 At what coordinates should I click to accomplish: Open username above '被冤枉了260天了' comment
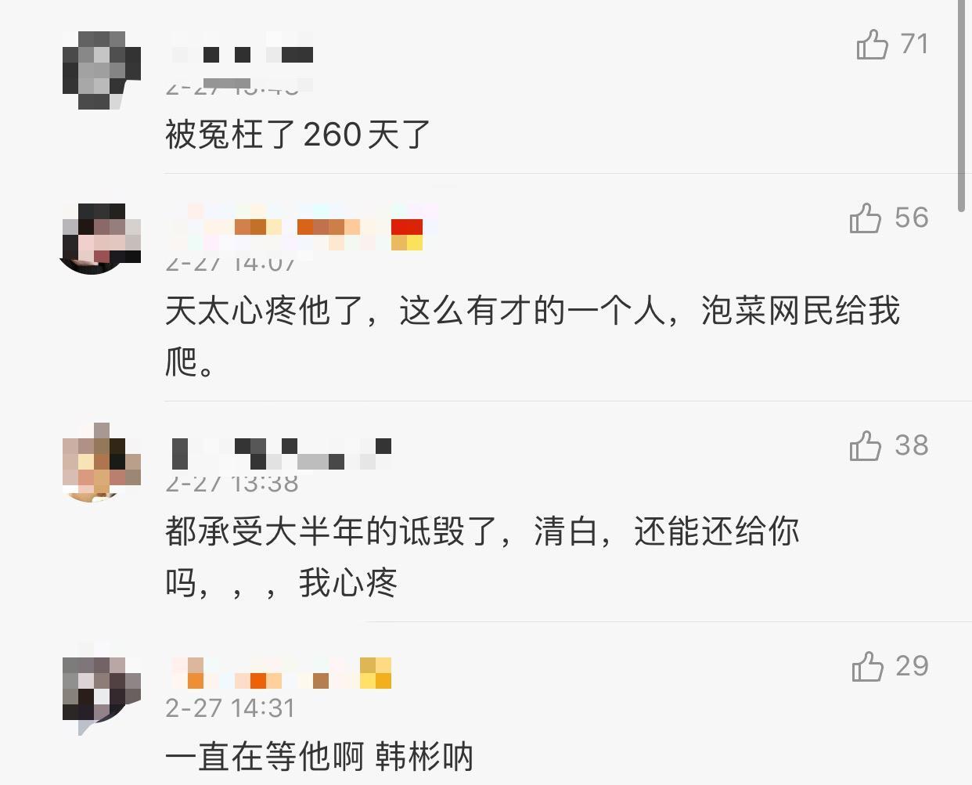click(x=243, y=54)
